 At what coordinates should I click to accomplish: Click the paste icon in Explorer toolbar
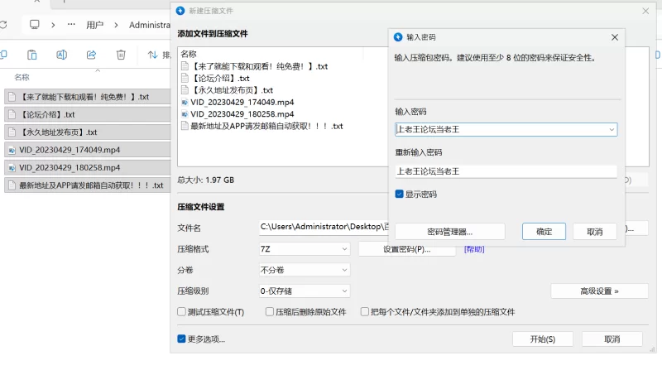click(x=31, y=55)
